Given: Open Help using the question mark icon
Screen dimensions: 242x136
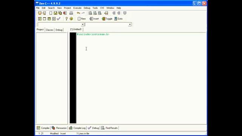Looking at the screenshot, I should 67,19.
